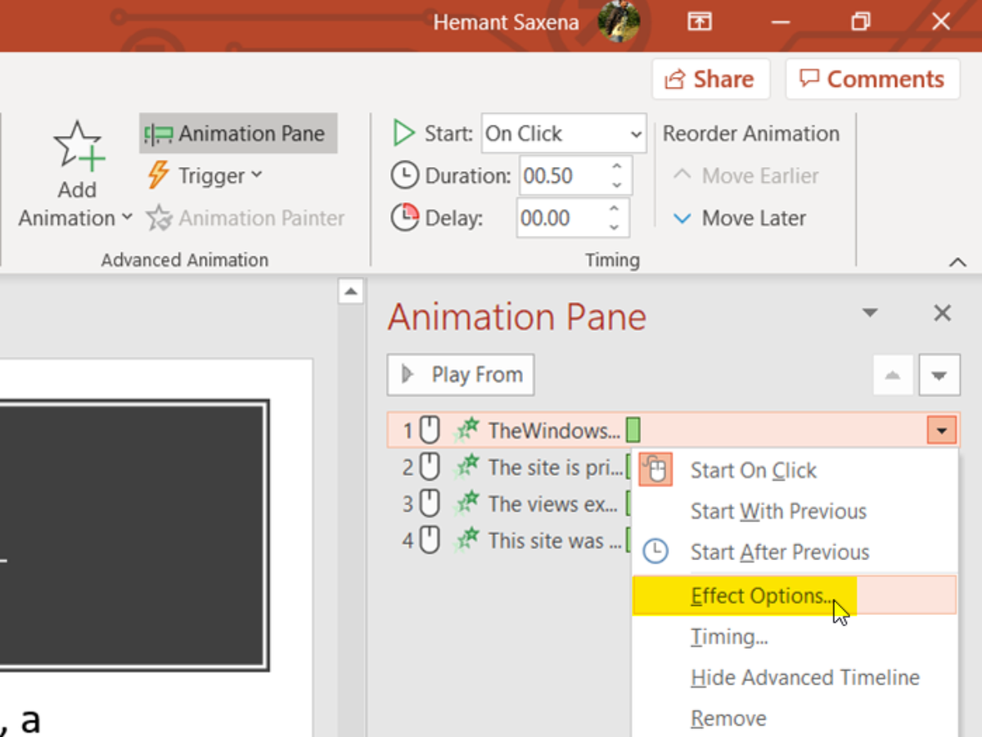This screenshot has height=737, width=982.
Task: Click the green star icon on item 2
Action: tap(466, 468)
